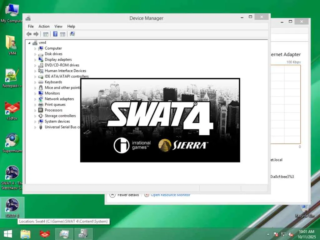The width and height of the screenshot is (320, 240).
Task: Click the Storage controllers icon
Action: 41,116
